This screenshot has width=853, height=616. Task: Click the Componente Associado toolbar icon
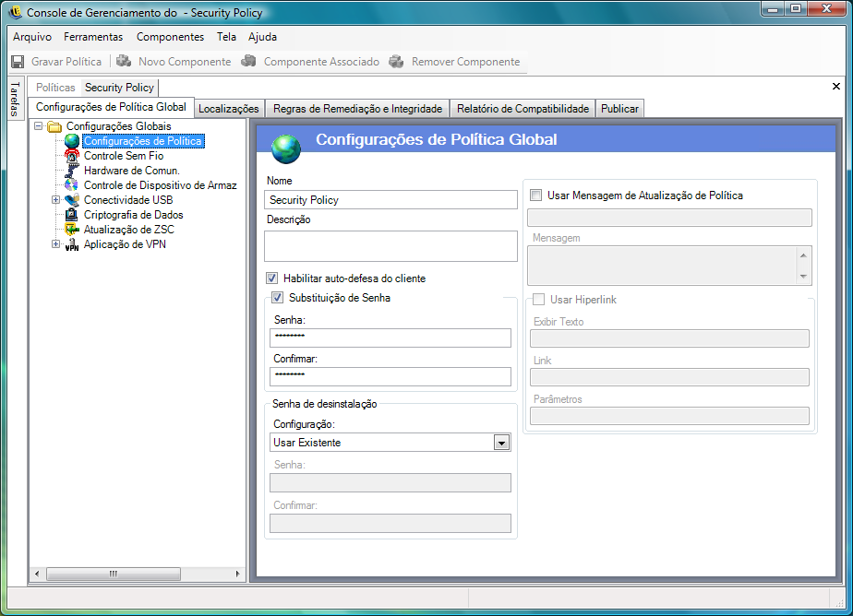coord(248,61)
